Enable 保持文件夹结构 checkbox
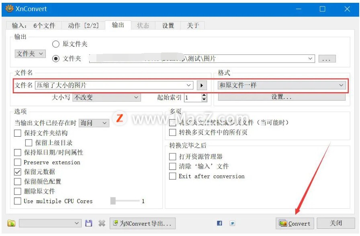 (18, 133)
